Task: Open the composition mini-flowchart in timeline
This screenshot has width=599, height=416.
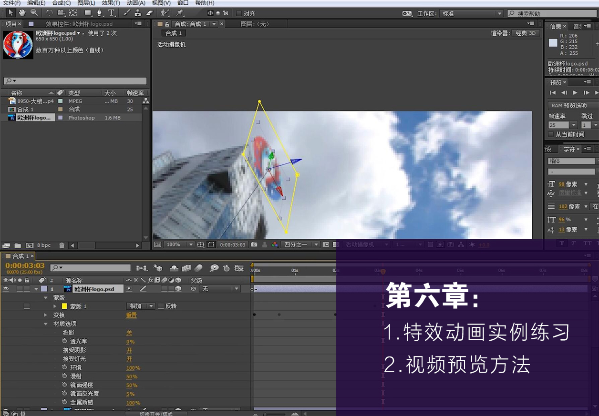Action: 142,268
